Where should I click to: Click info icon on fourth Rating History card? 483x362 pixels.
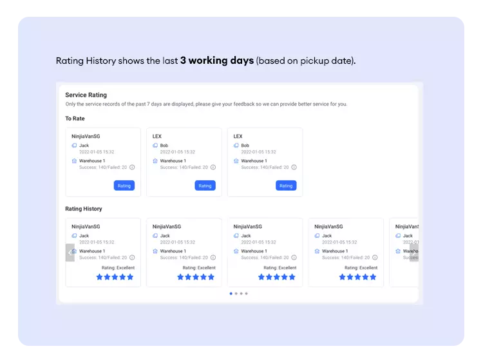coord(375,258)
